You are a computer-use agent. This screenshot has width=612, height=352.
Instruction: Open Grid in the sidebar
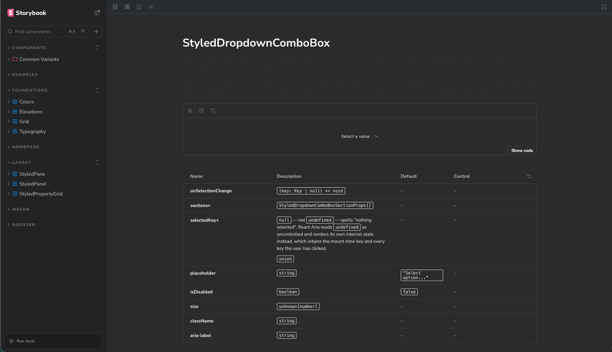[x=24, y=121]
